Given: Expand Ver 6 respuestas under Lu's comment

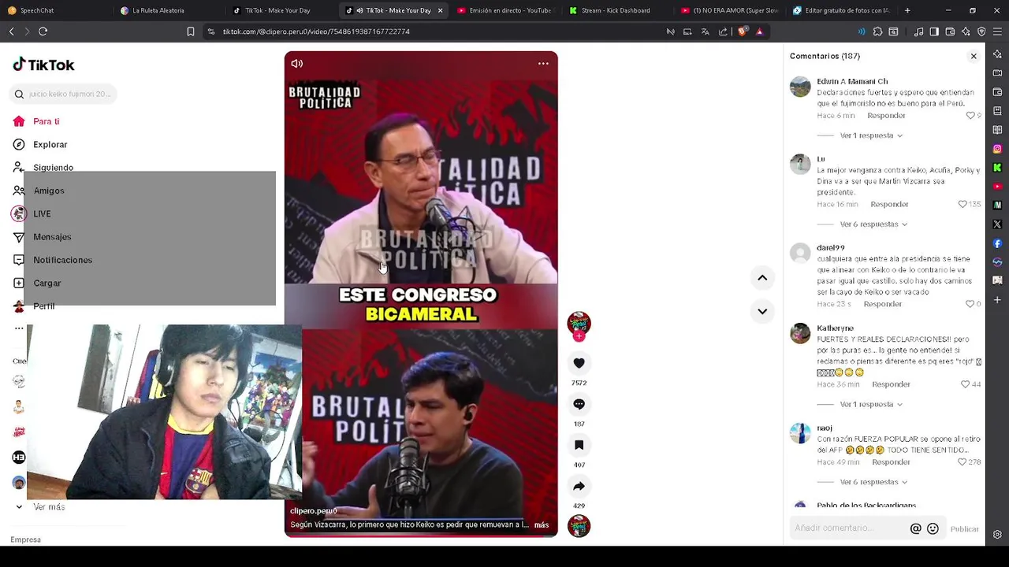Looking at the screenshot, I should coord(873,224).
